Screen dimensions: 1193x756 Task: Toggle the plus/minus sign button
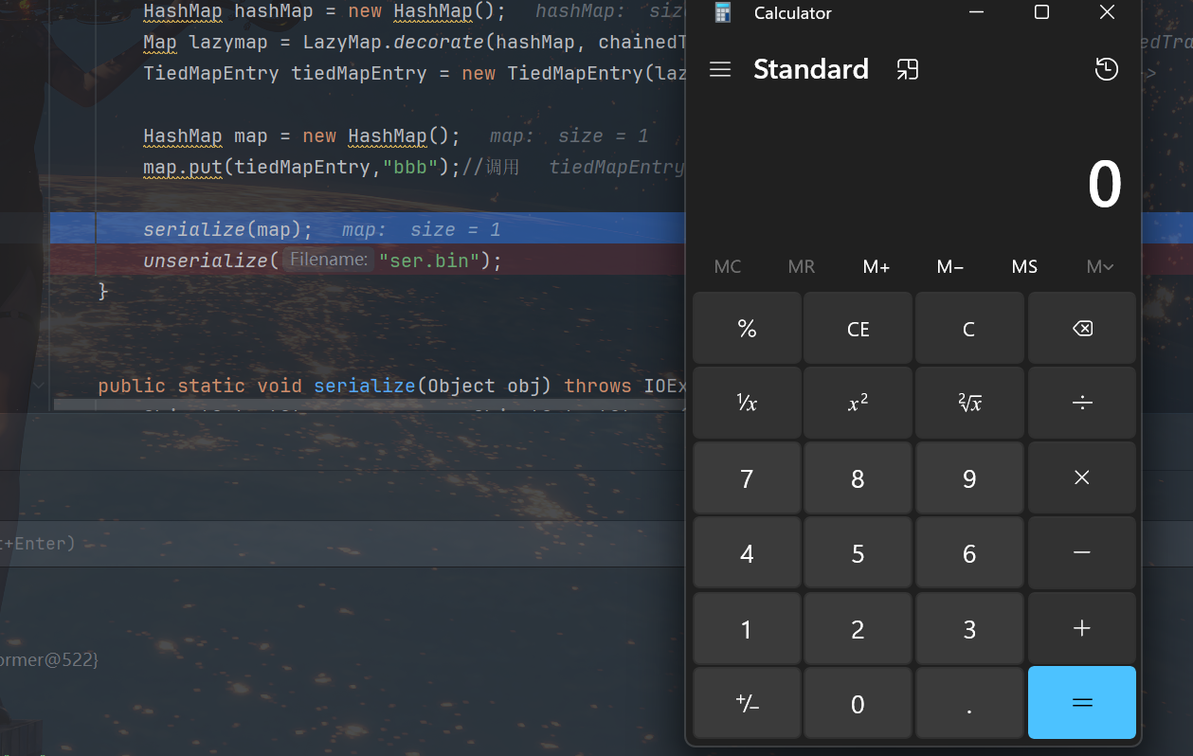click(x=747, y=704)
